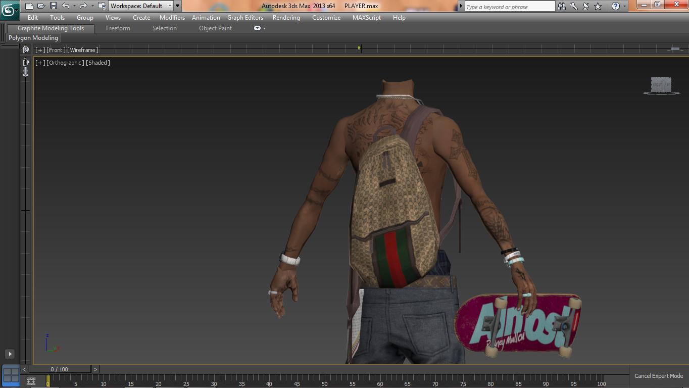Image resolution: width=689 pixels, height=388 pixels.
Task: Click [+] label of Orthographic viewport
Action: click(x=40, y=63)
